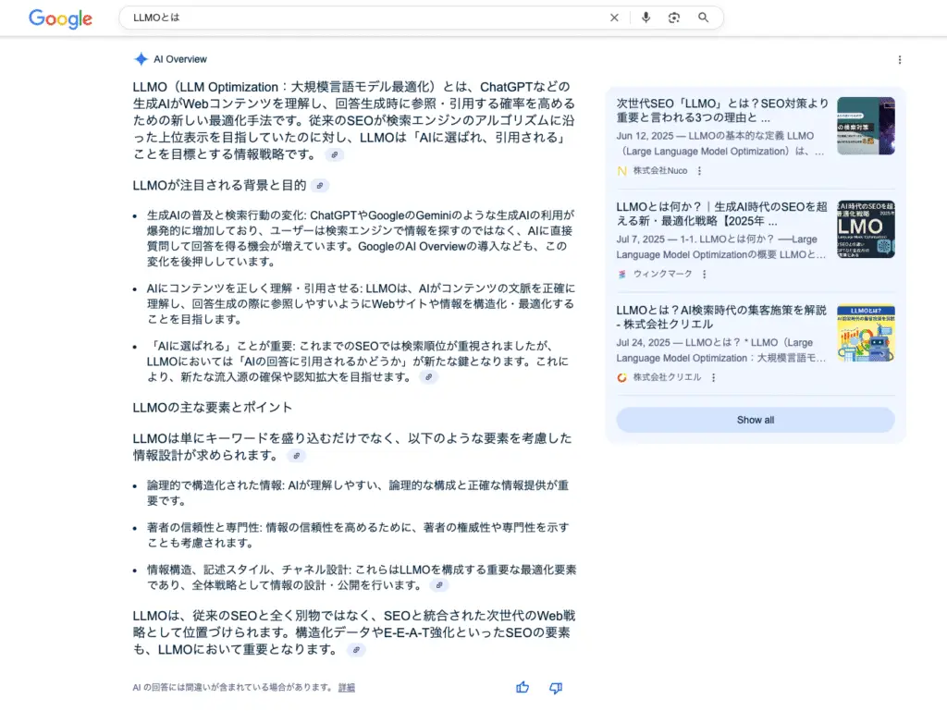The image size is (947, 711).
Task: Click the Jul 24, 2025 snippet text
Action: point(721,350)
